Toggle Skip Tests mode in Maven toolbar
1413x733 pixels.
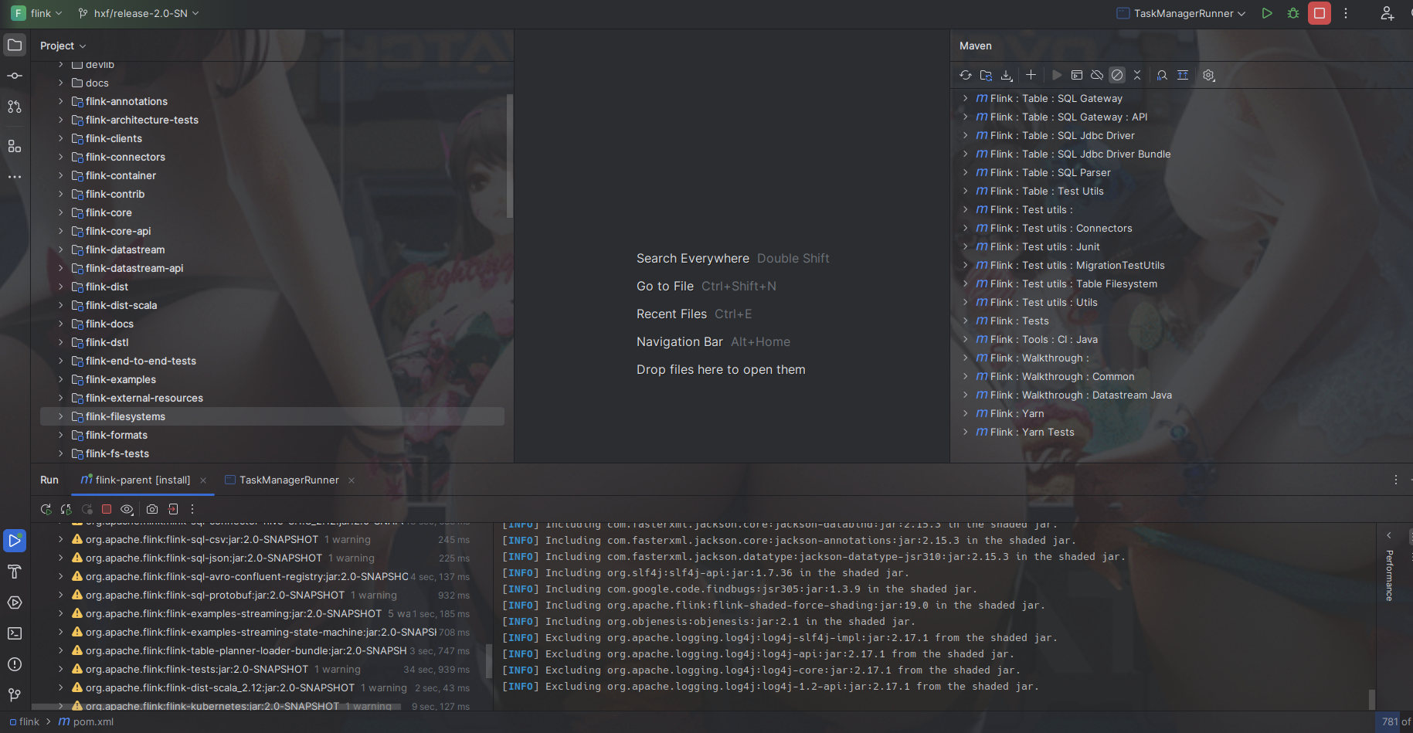coord(1117,75)
